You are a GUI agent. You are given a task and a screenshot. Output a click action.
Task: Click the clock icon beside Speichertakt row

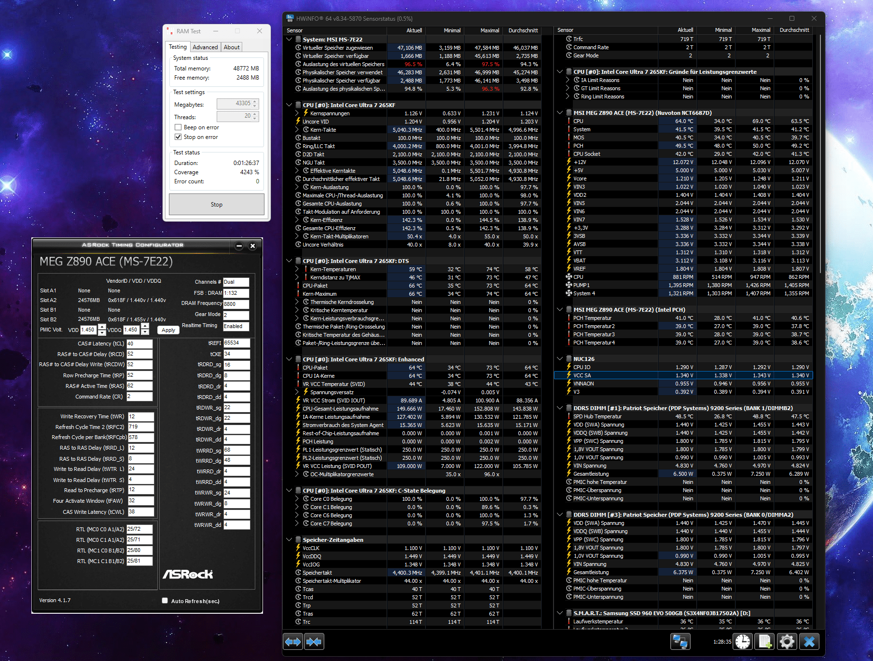(x=298, y=573)
